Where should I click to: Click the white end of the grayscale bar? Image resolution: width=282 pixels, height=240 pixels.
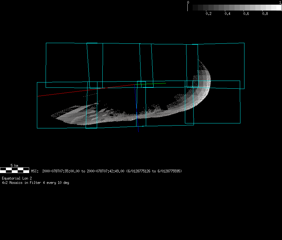tap(278, 7)
